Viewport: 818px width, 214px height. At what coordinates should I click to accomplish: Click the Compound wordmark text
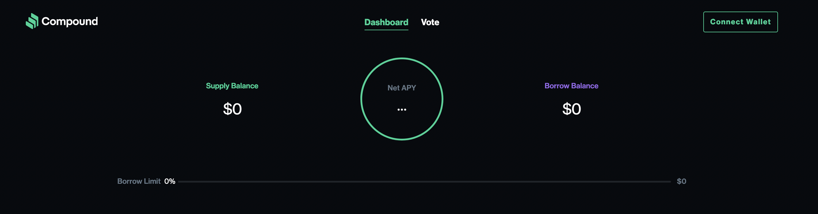tap(70, 21)
